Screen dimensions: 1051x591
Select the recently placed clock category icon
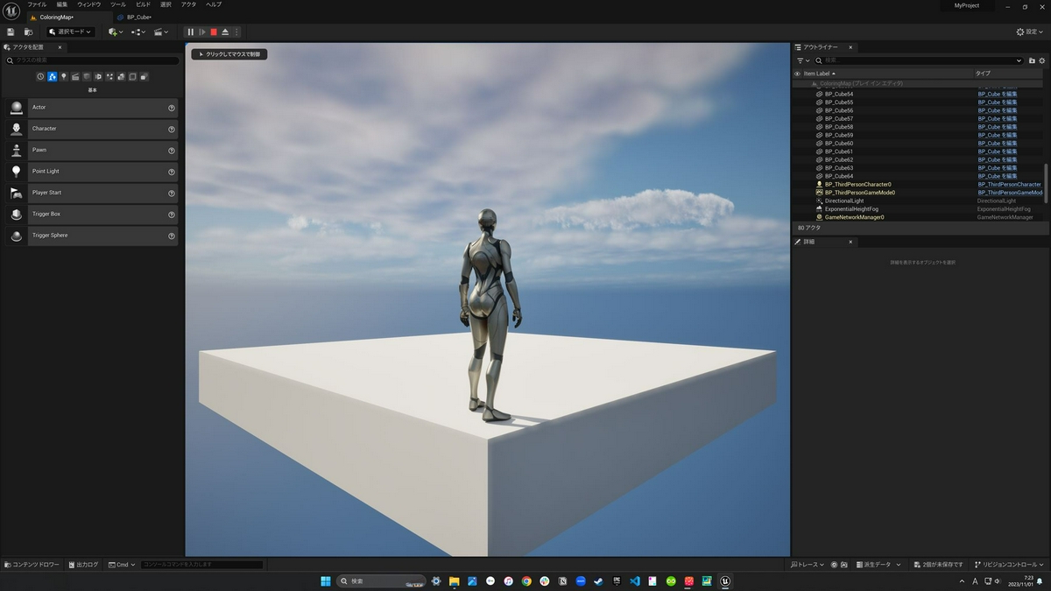point(40,77)
